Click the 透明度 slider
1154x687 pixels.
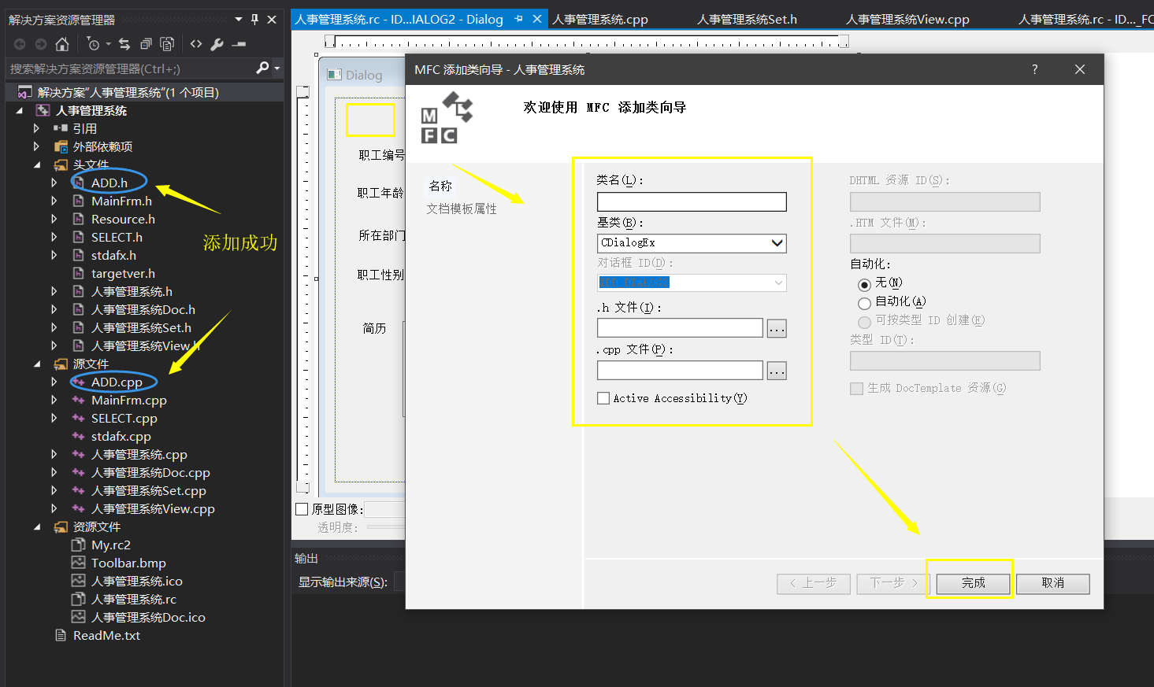tap(386, 526)
